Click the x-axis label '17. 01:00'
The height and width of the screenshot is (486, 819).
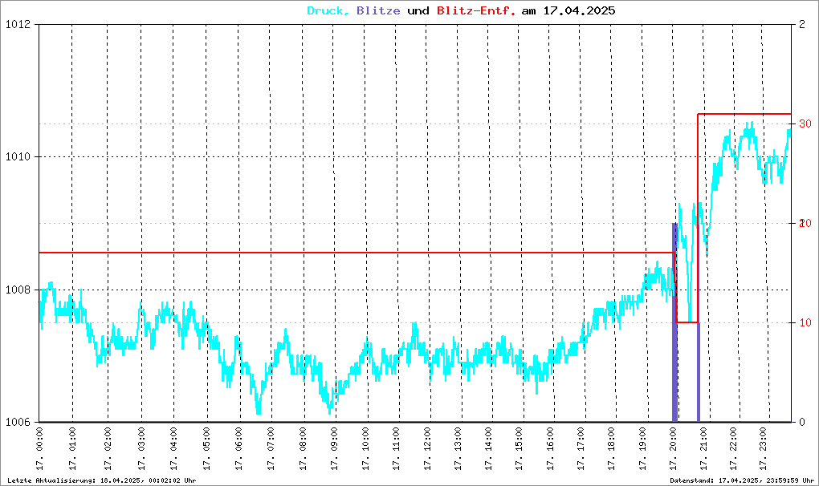tap(72, 449)
